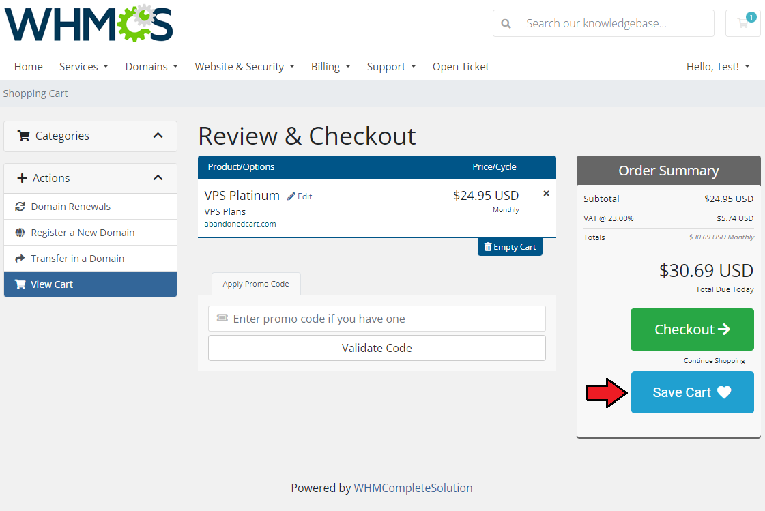This screenshot has height=511, width=765.
Task: Click the WHMCS logo
Action: [89, 23]
